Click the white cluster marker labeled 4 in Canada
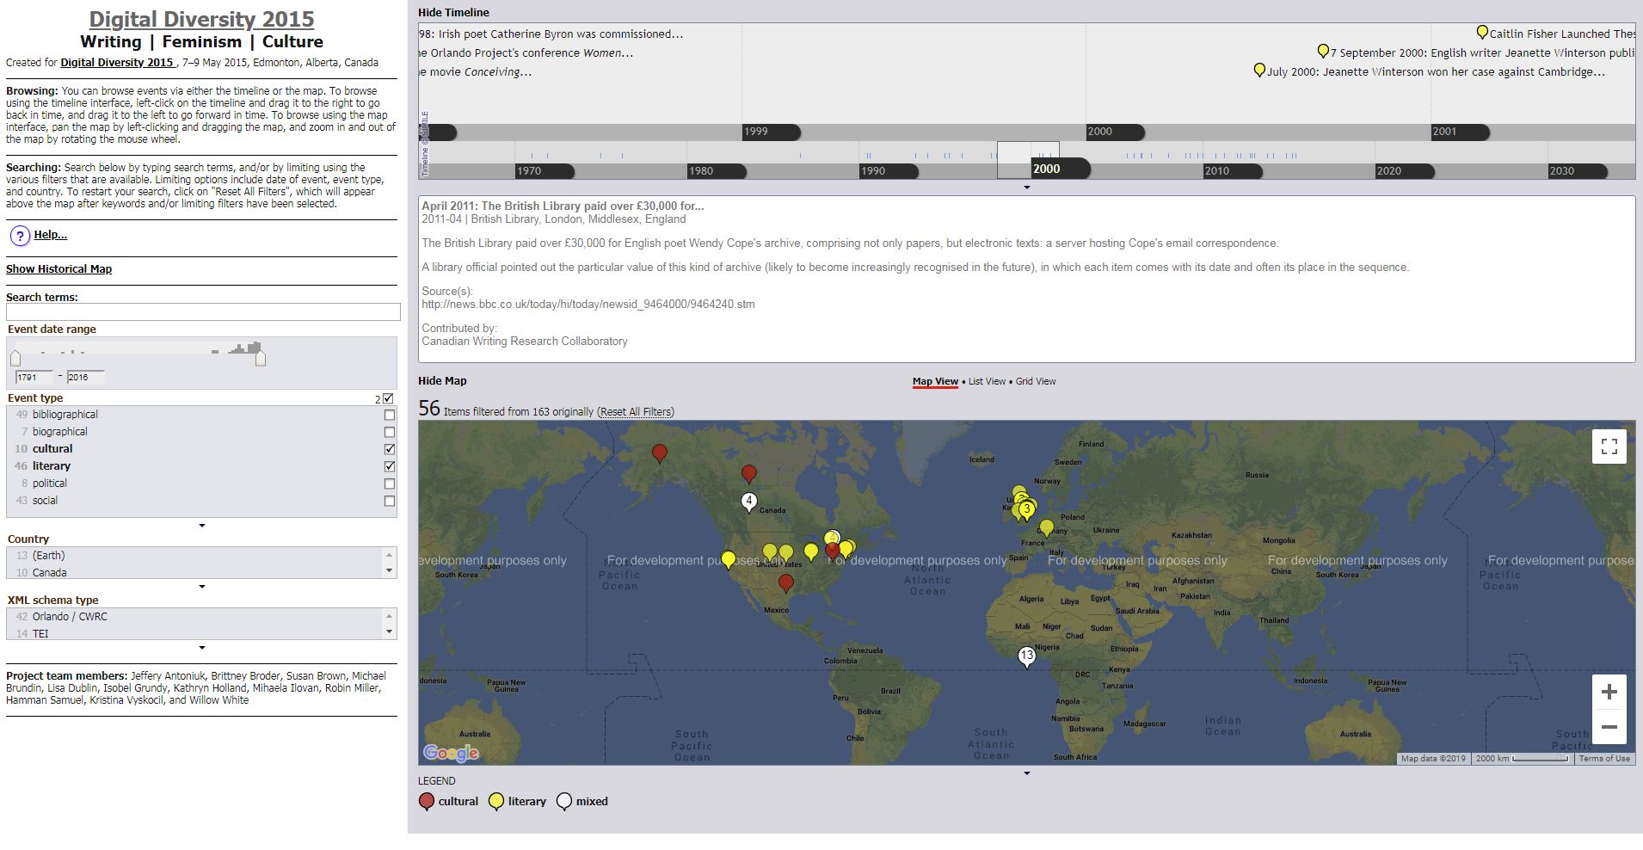 tap(749, 502)
